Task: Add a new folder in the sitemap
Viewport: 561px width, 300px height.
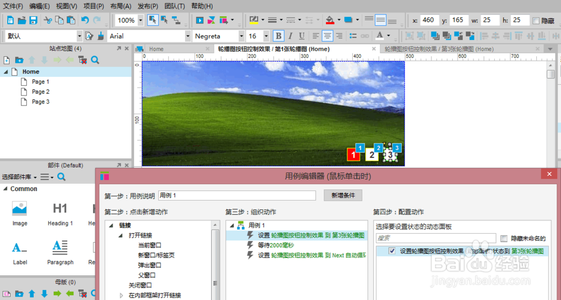Action: click(19, 60)
